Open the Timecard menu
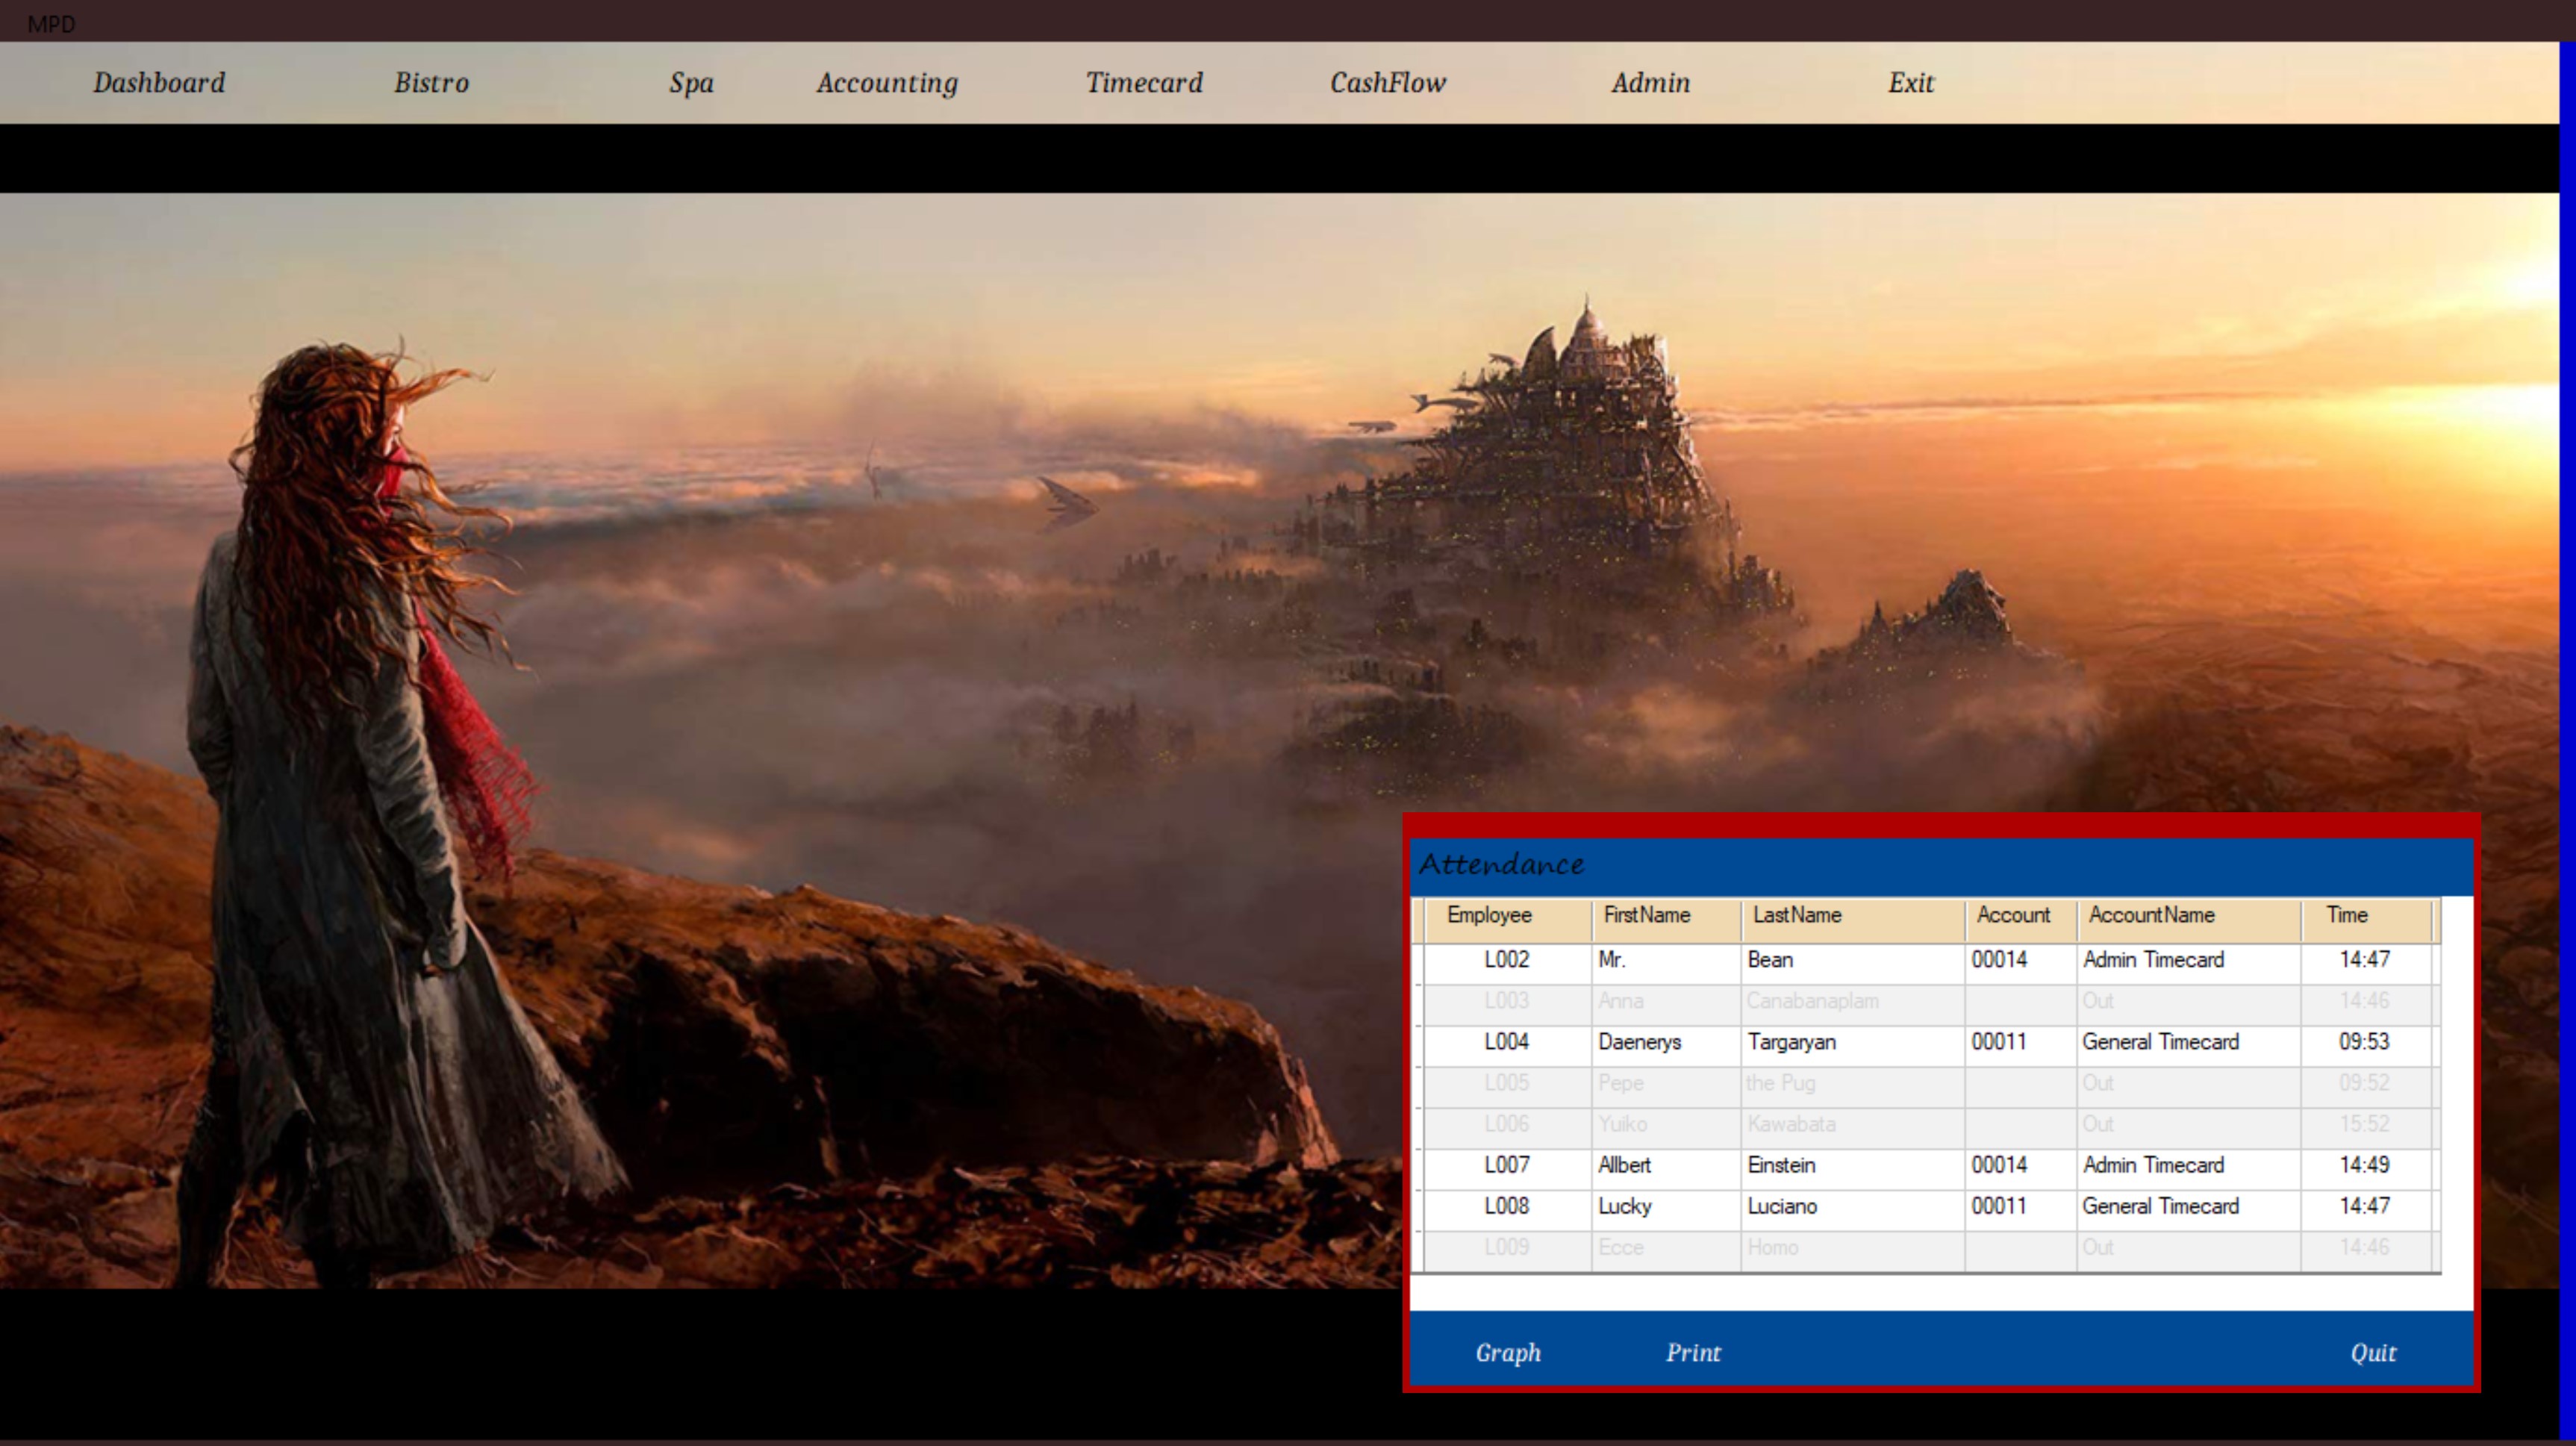Image resolution: width=2576 pixels, height=1446 pixels. tap(1144, 83)
